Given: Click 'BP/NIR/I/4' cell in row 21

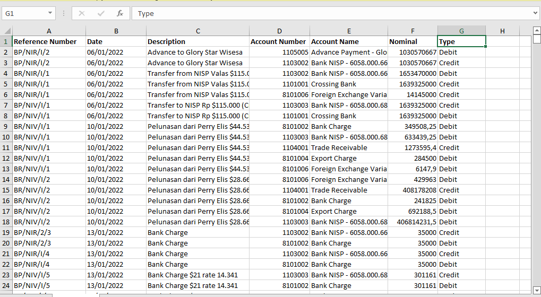Looking at the screenshot, I should (x=49, y=254).
